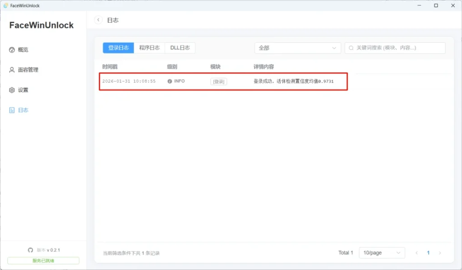The height and width of the screenshot is (270, 462).
Task: Switch to the 程序日志 tab
Action: click(x=150, y=47)
